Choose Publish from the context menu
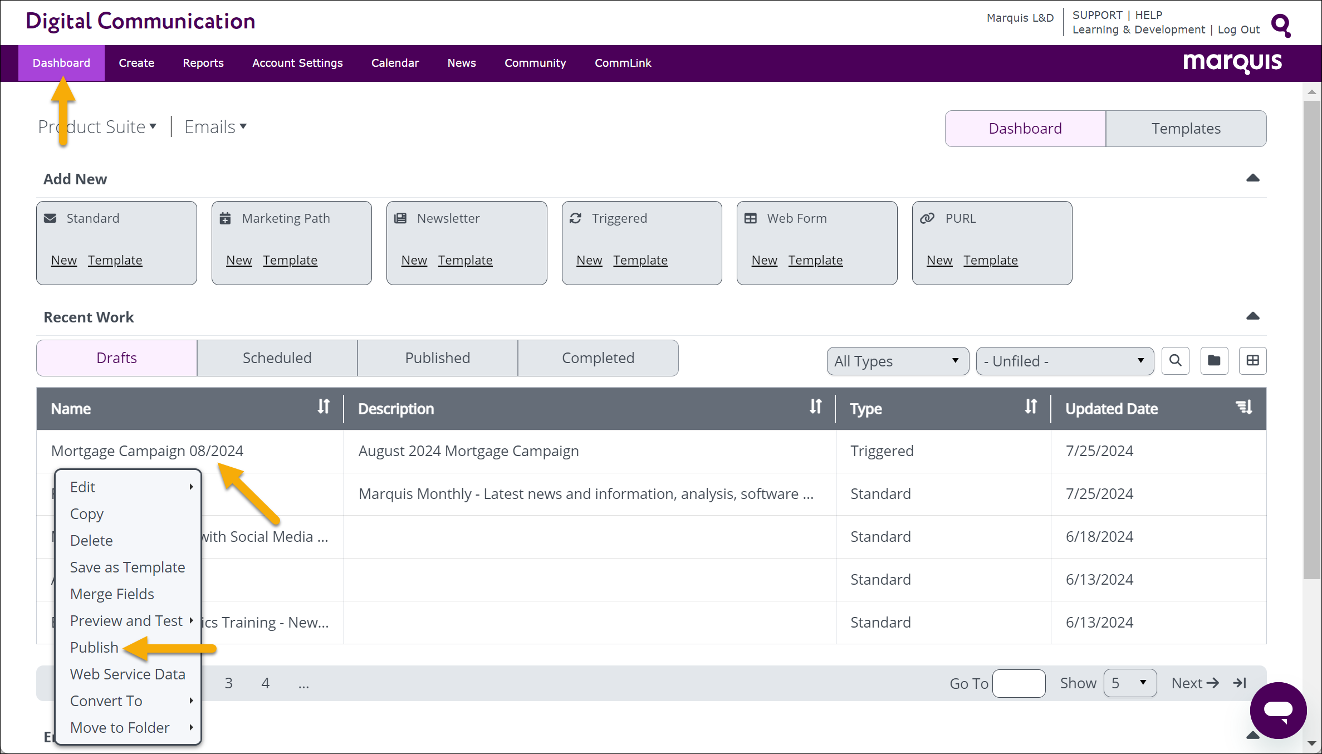 pyautogui.click(x=94, y=648)
